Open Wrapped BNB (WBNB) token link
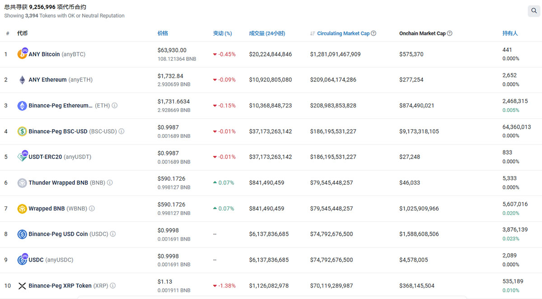The image size is (542, 299). pyautogui.click(x=58, y=209)
